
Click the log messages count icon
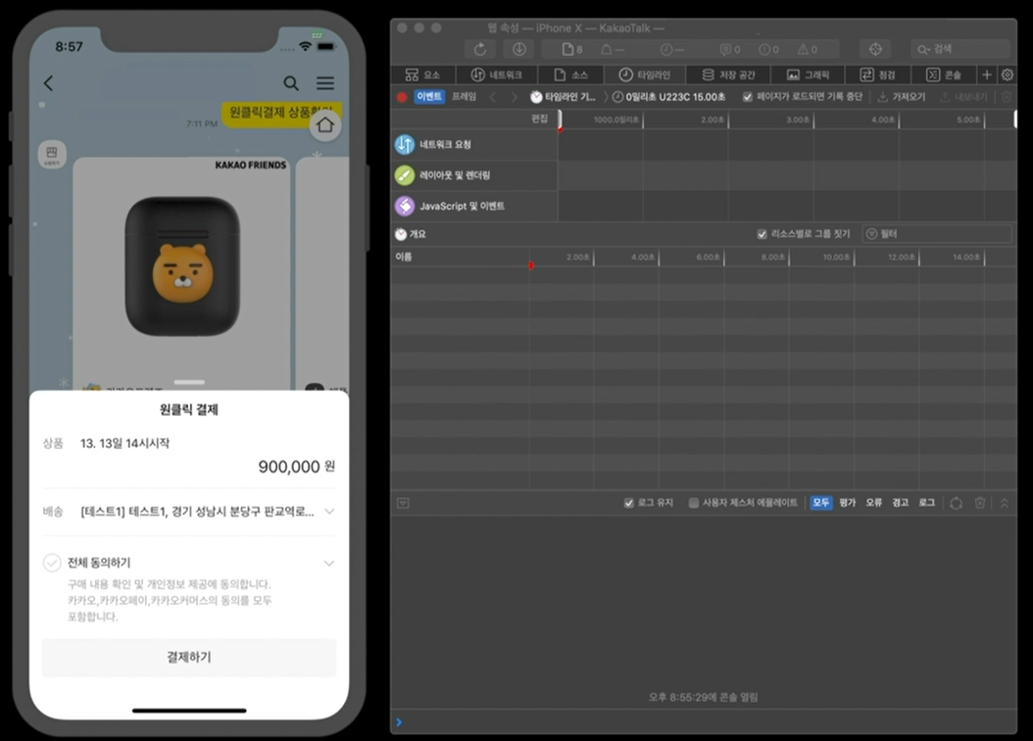pos(725,49)
